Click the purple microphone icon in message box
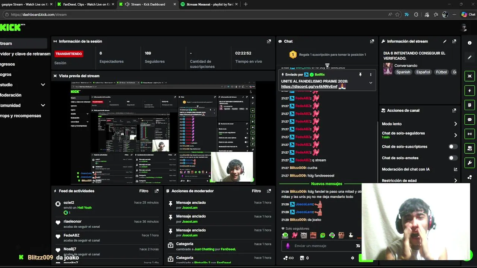Viewport: 477px width, 268px height. point(288,246)
